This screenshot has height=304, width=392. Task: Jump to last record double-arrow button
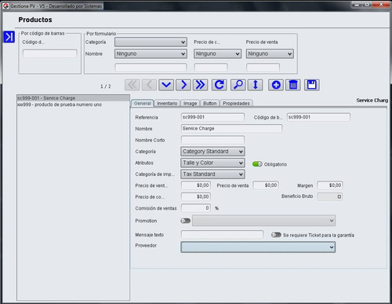tap(201, 85)
